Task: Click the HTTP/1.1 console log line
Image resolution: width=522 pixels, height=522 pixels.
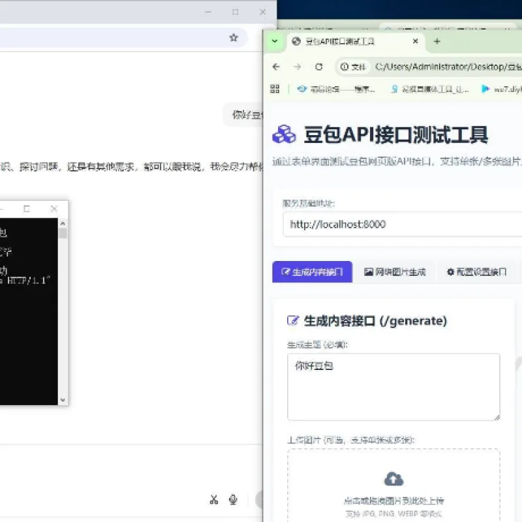Action: 25,281
